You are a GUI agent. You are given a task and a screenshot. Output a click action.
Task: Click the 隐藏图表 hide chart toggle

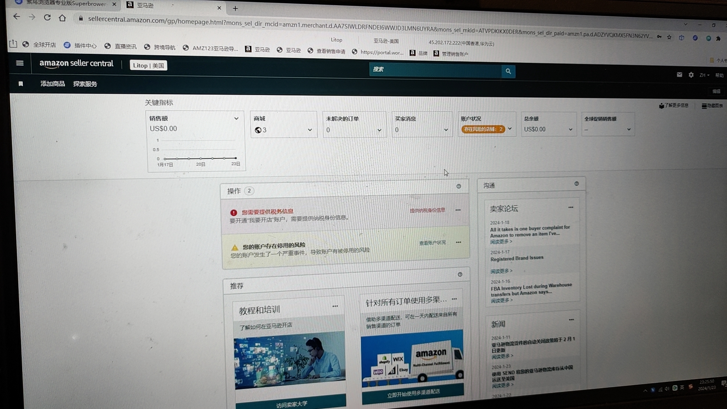[712, 106]
